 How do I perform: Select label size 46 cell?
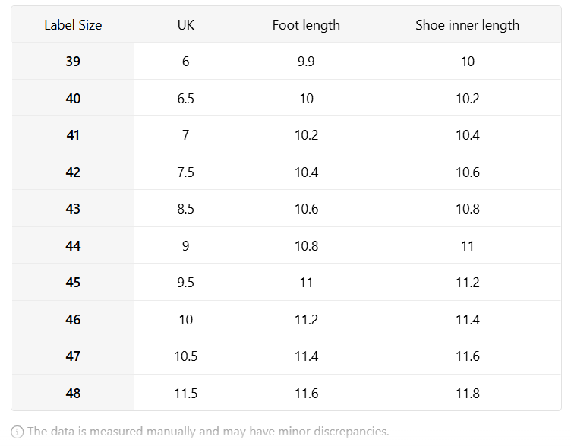pos(73,320)
